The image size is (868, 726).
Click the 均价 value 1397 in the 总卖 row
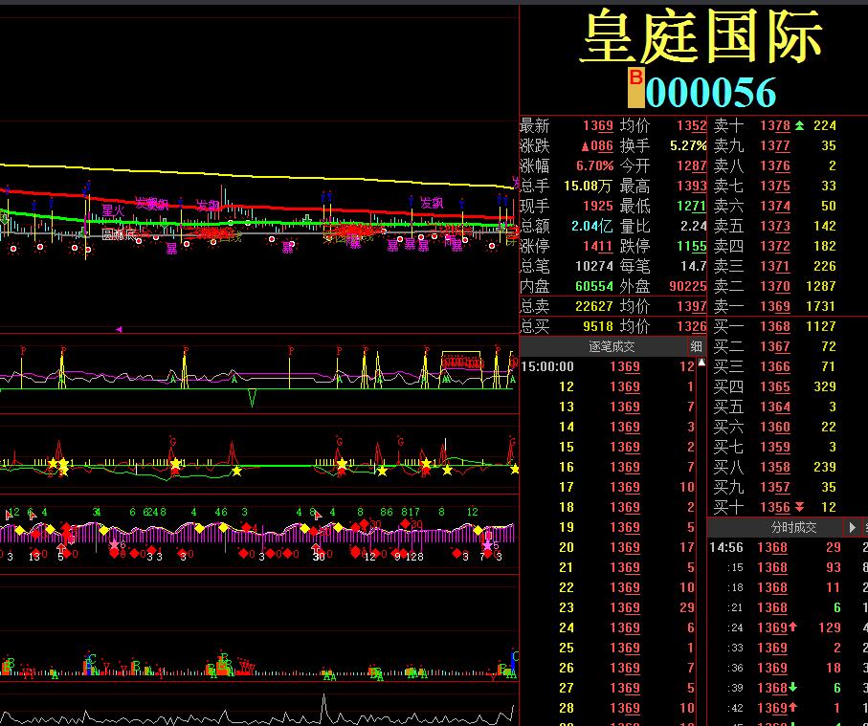click(691, 306)
